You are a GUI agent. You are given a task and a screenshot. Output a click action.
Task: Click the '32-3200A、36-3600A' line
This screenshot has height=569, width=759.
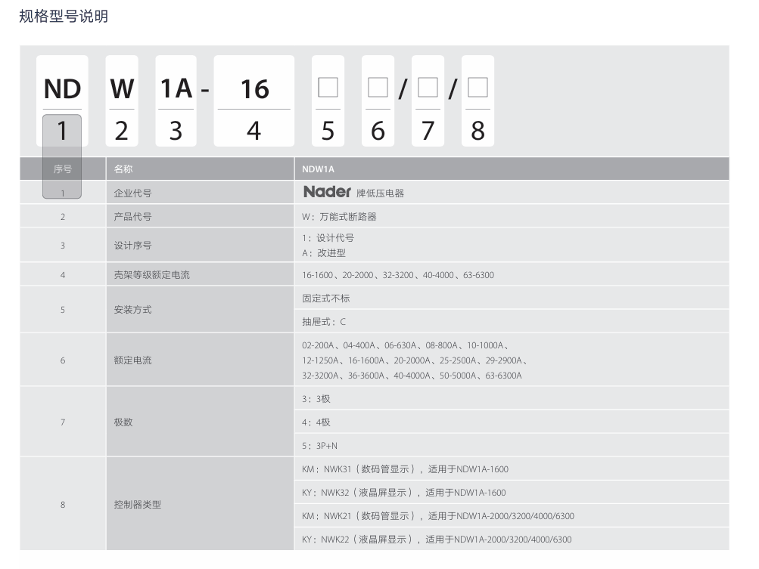coord(412,376)
